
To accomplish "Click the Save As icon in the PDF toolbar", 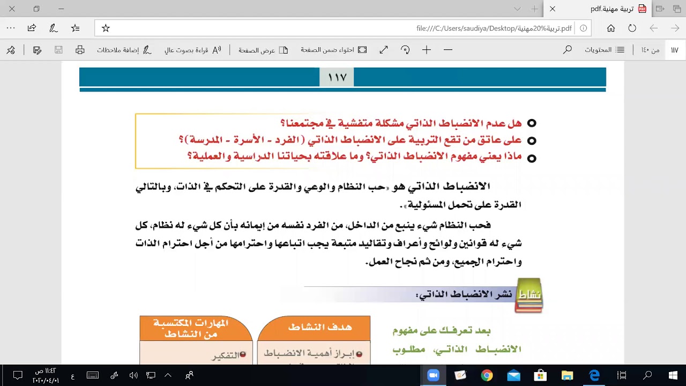I will (37, 50).
